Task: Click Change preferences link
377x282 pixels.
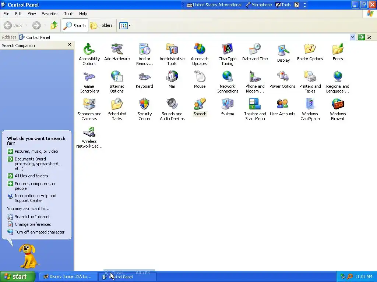Action: pyautogui.click(x=29, y=224)
